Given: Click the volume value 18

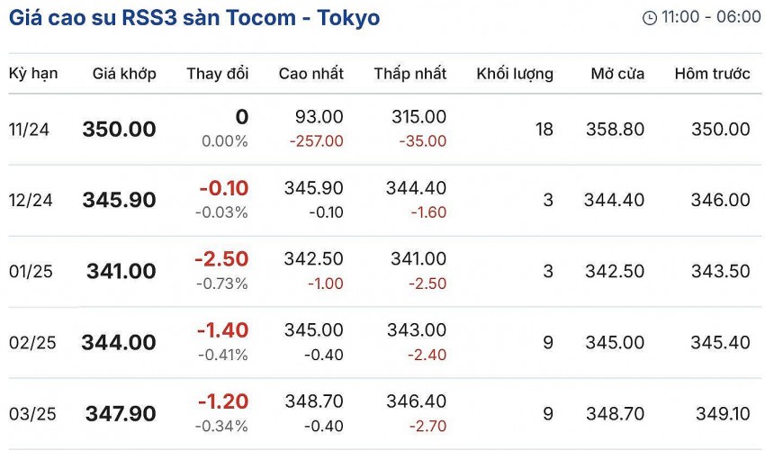Looking at the screenshot, I should tap(544, 130).
